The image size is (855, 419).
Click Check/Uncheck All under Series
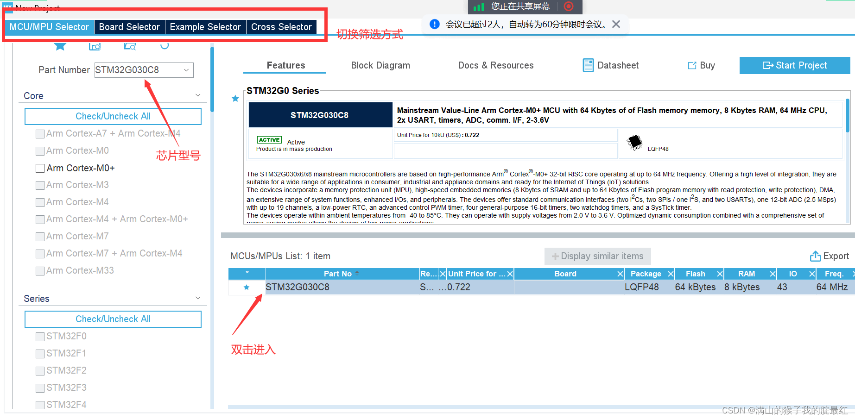(x=113, y=319)
